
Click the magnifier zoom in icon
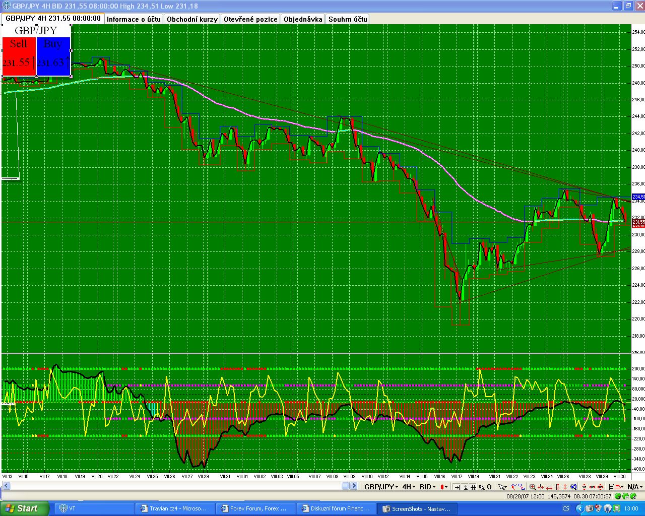click(533, 487)
